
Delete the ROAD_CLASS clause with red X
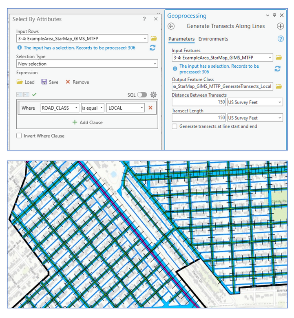pos(150,108)
